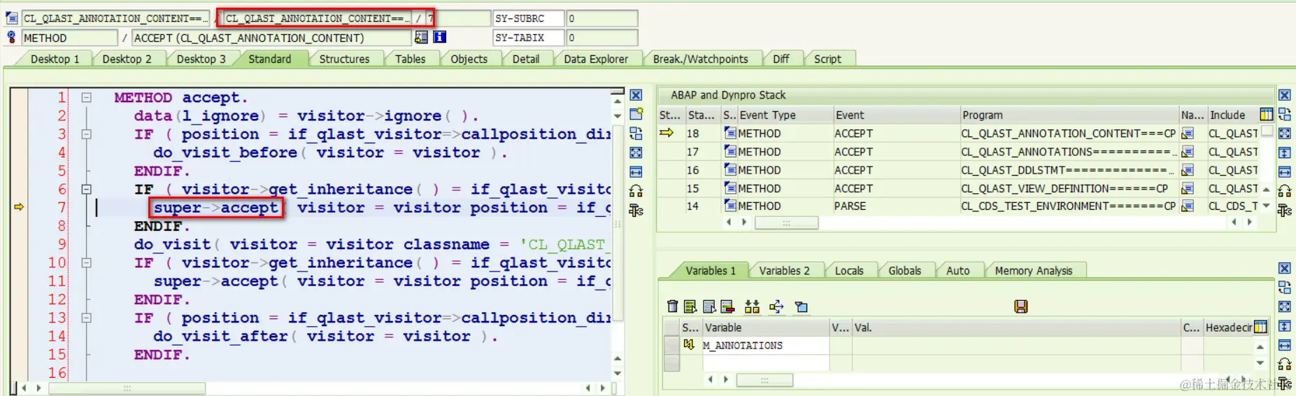This screenshot has width=1296, height=396.
Task: Click the replace tool icon beside source editor
Action: point(636,133)
